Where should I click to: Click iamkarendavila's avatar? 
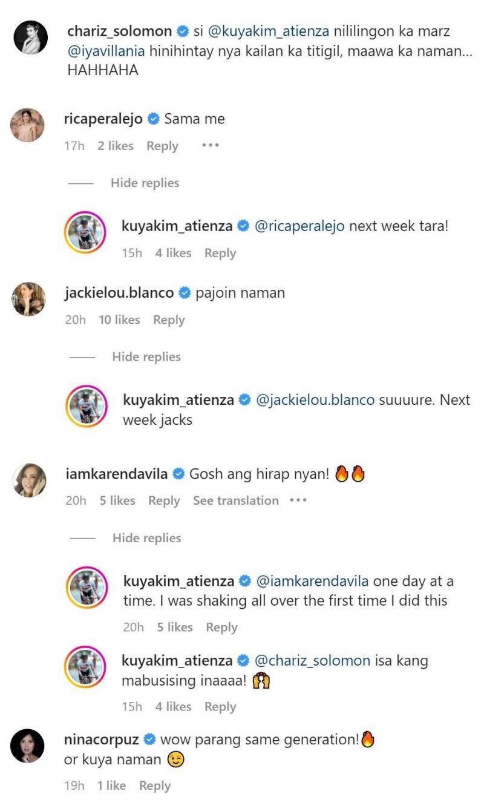point(29,480)
